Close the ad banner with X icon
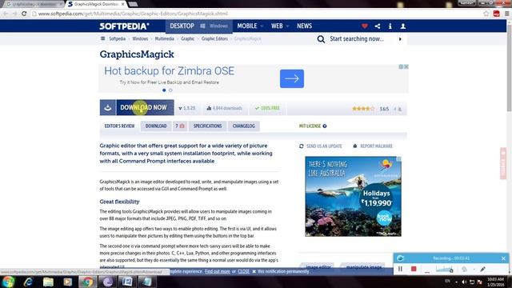Image resolution: width=512 pixels, height=288 pixels. 406,66
